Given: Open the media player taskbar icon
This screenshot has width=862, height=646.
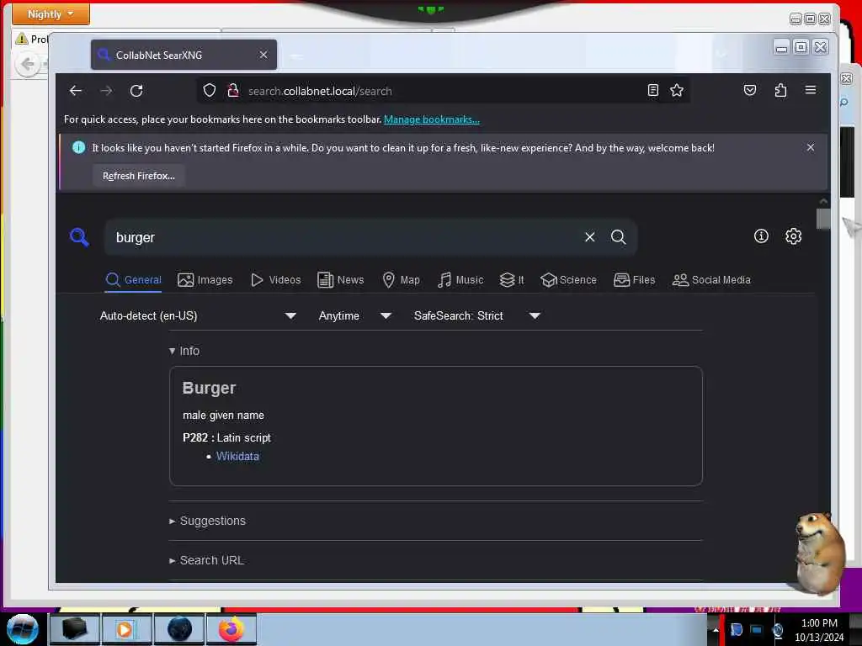Looking at the screenshot, I should 125,629.
